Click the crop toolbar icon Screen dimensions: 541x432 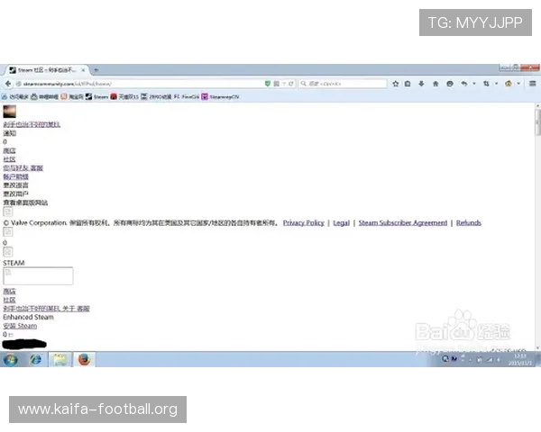pos(486,84)
